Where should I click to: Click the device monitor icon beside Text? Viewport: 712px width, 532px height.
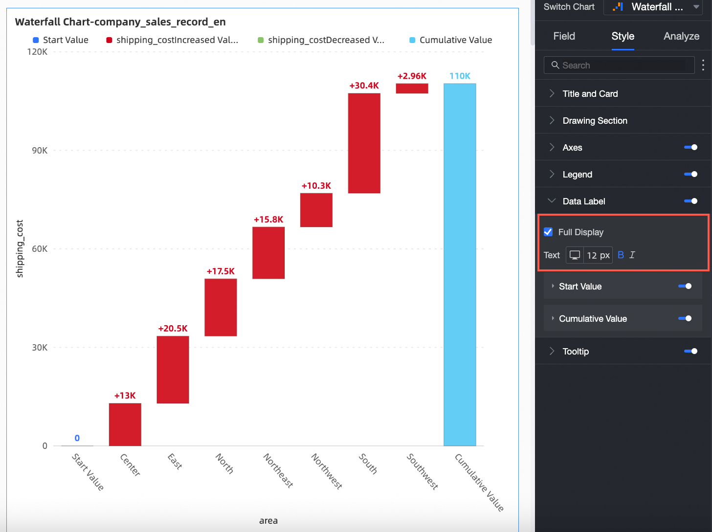tap(575, 255)
